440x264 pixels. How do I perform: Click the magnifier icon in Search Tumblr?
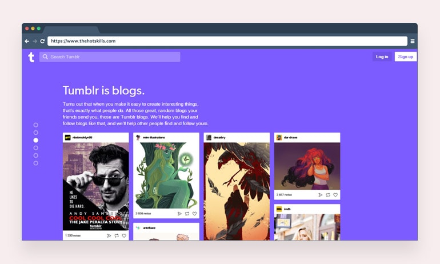click(x=45, y=57)
